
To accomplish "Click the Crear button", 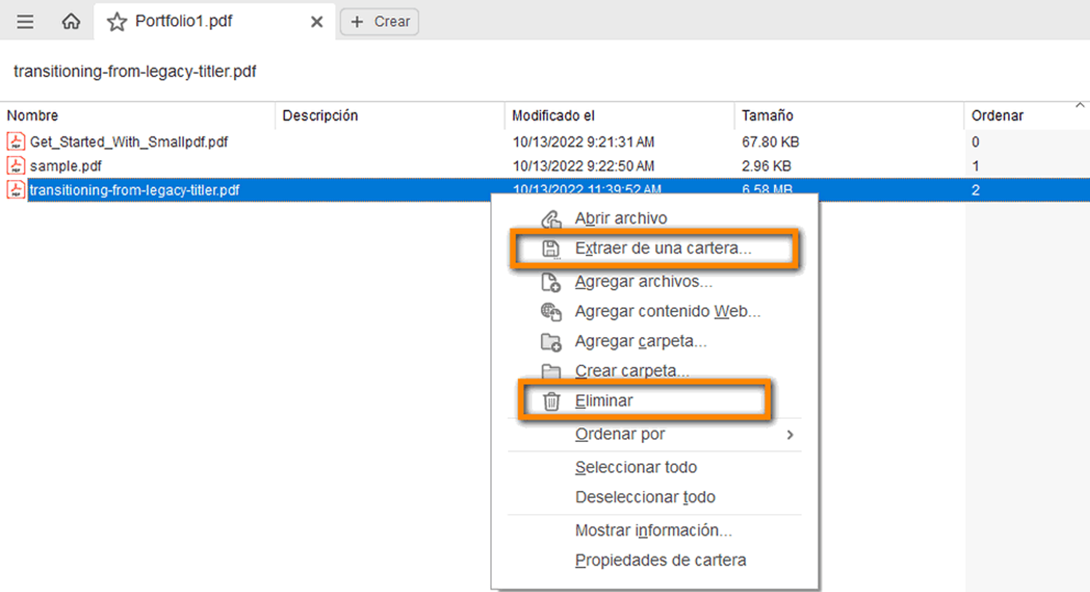I will 380,22.
